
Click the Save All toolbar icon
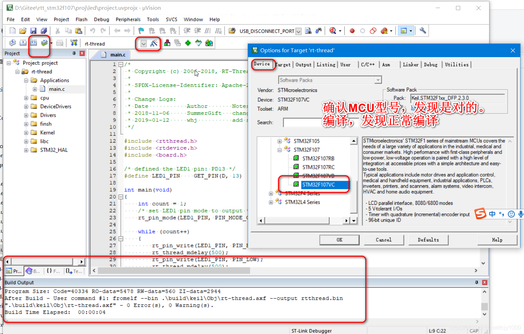click(44, 31)
